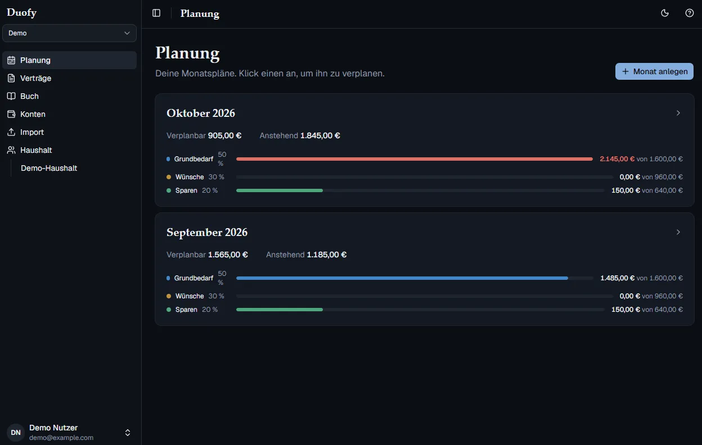The height and width of the screenshot is (445, 702).
Task: Click the Wünsche progress track in September
Action: click(425, 296)
